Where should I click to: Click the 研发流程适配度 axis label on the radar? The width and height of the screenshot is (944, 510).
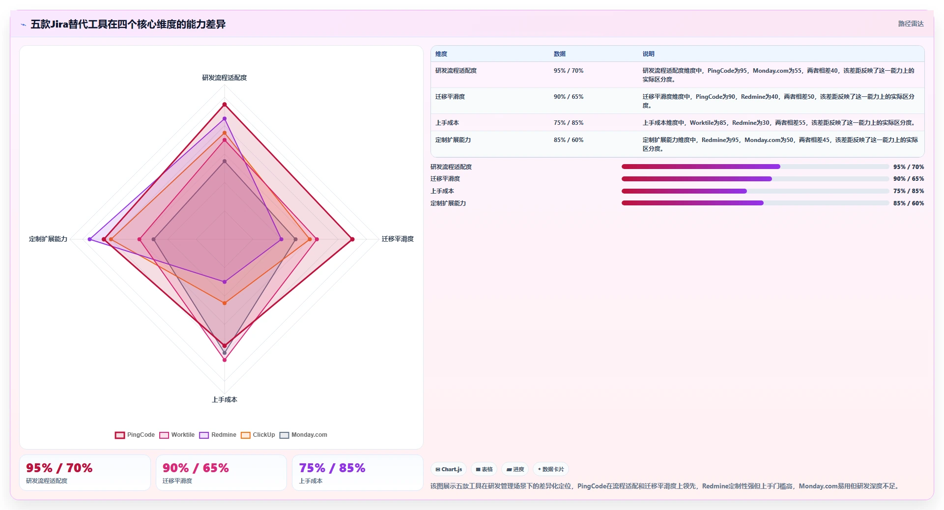point(225,78)
